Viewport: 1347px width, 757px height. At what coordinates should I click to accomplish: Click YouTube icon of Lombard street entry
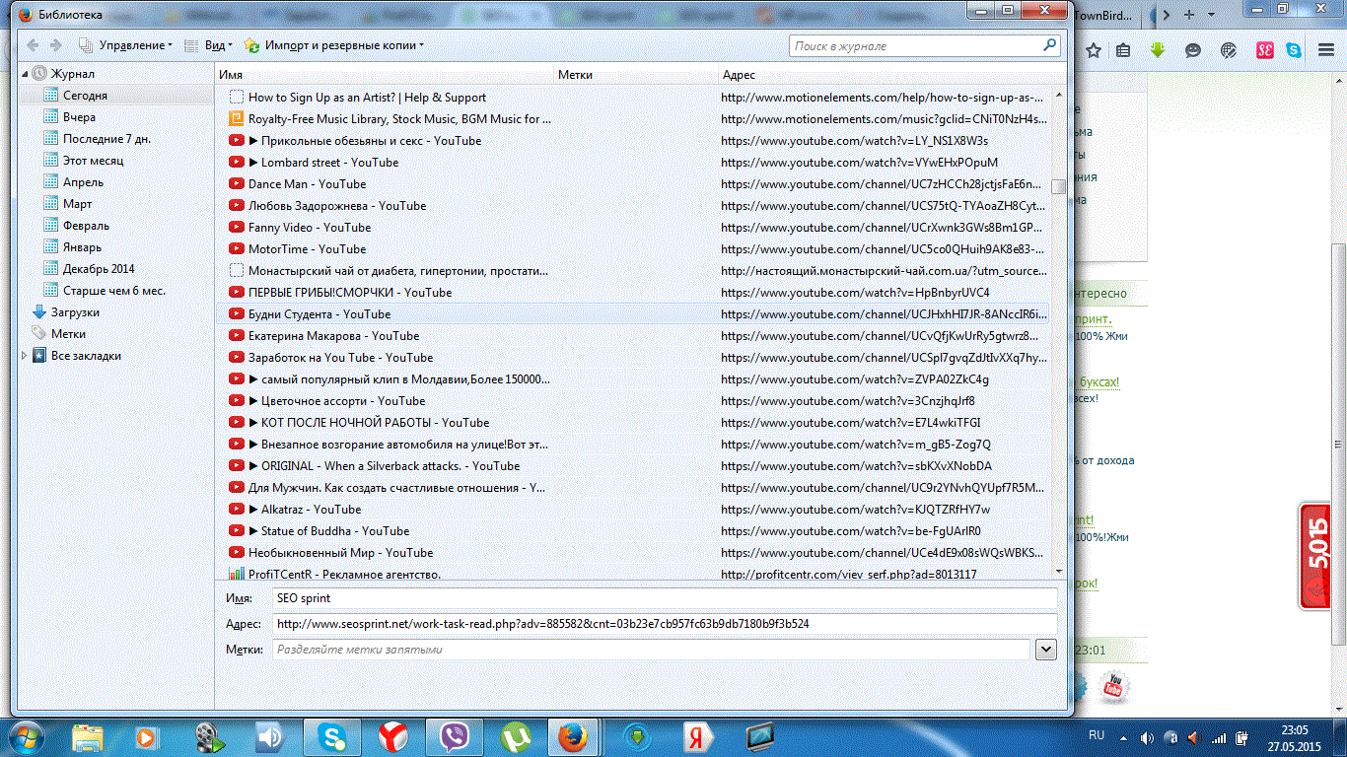(236, 163)
